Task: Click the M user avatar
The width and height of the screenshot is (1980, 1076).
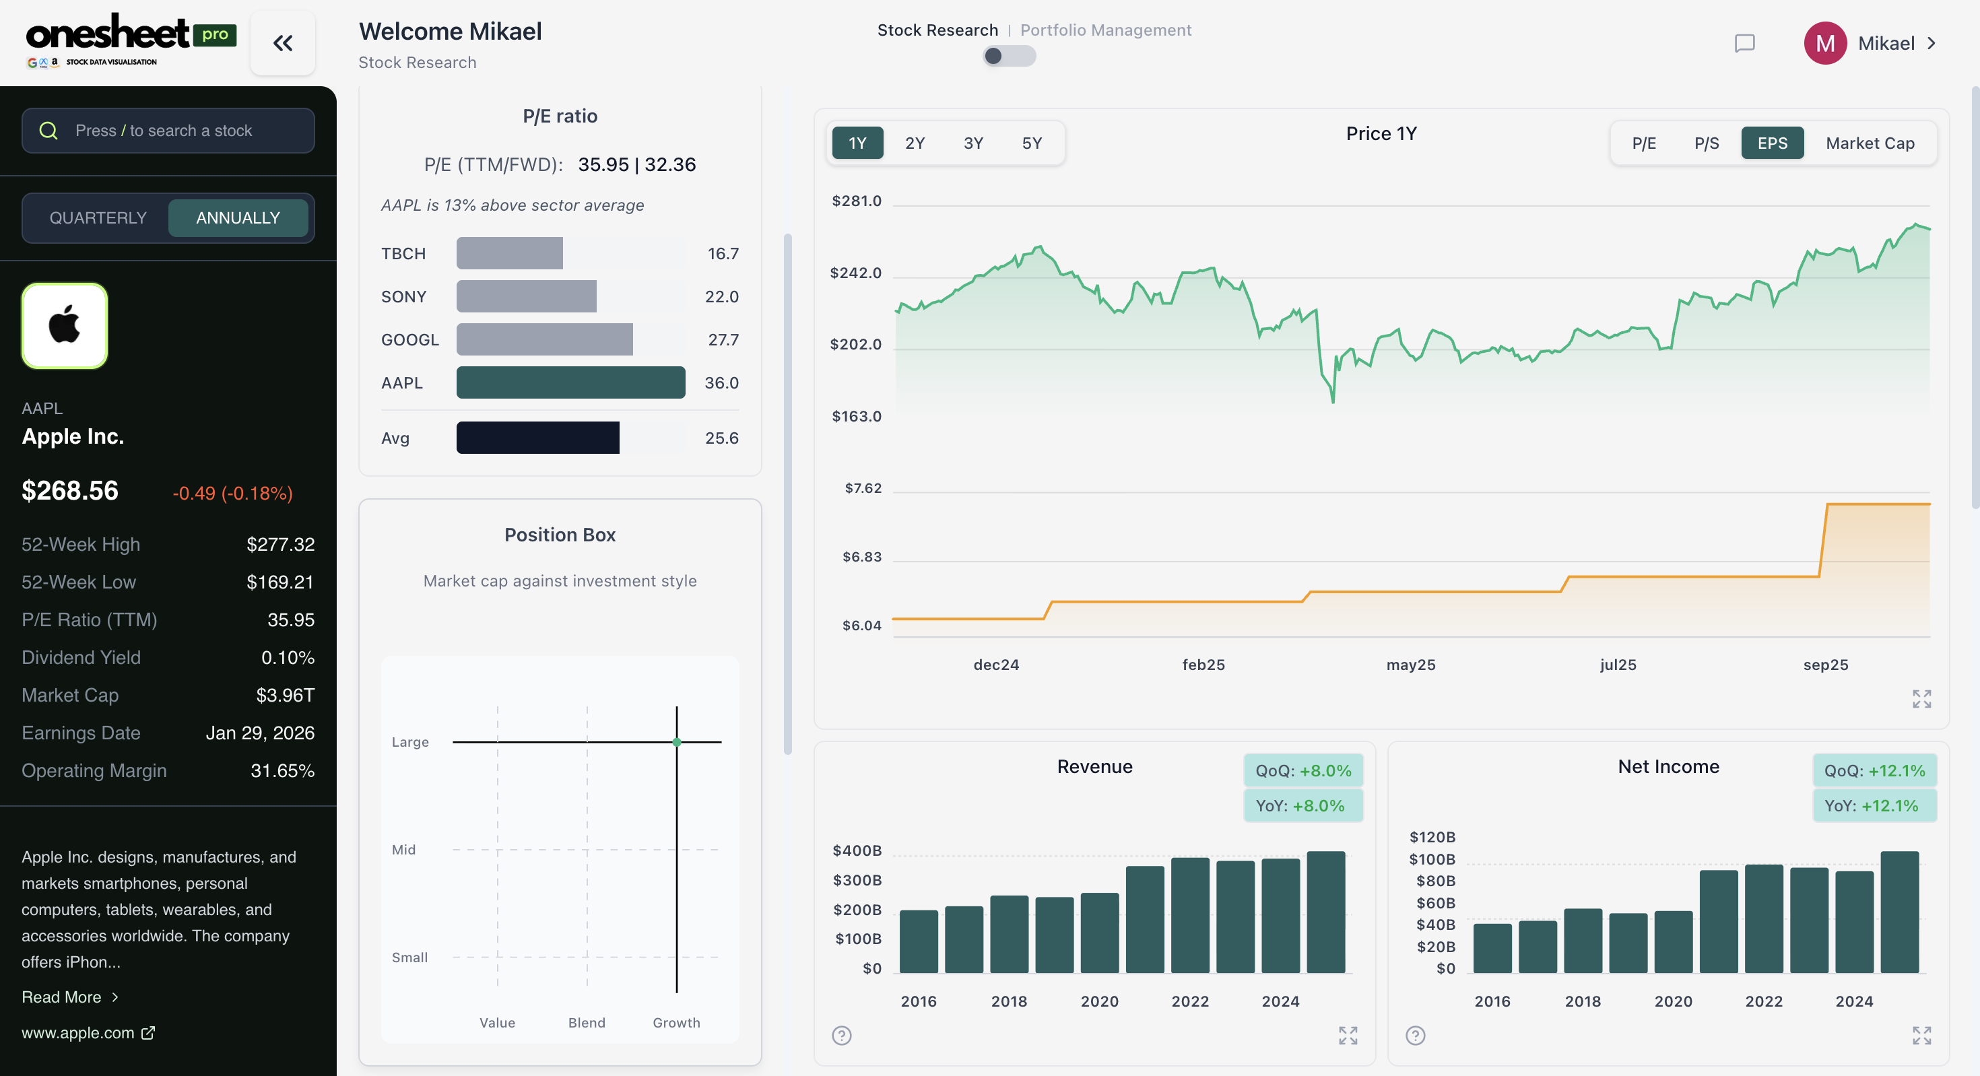Action: 1824,43
